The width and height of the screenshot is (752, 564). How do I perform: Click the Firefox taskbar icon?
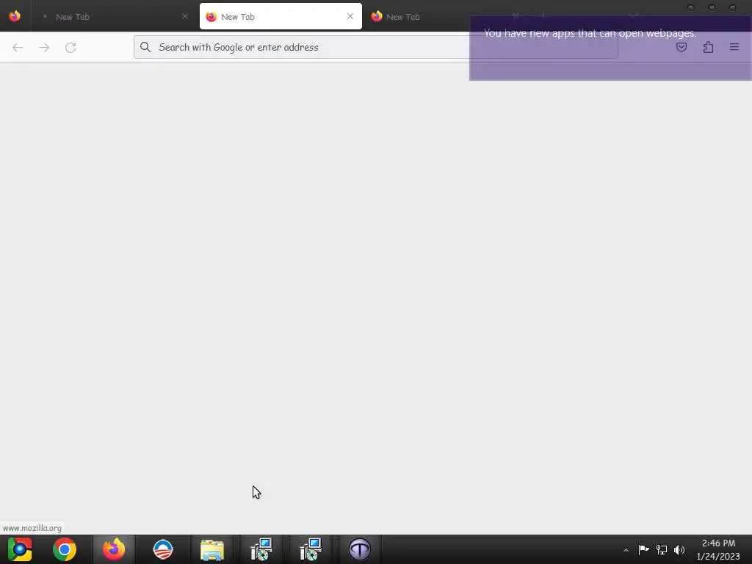click(x=114, y=549)
